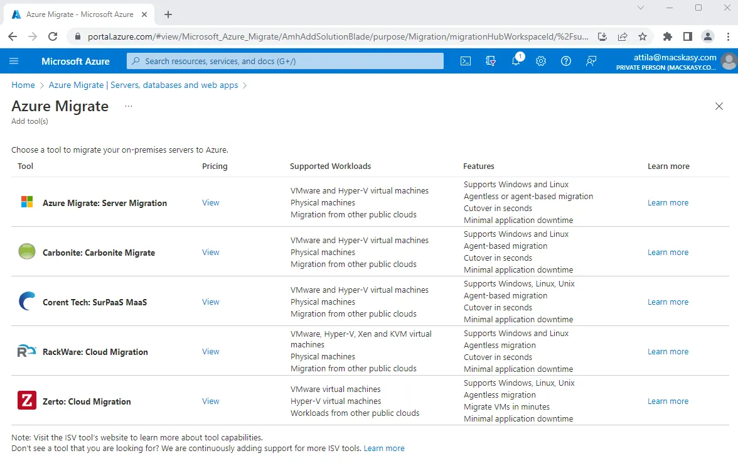
Task: View pricing for Carbonite Migrate
Action: pyautogui.click(x=211, y=253)
